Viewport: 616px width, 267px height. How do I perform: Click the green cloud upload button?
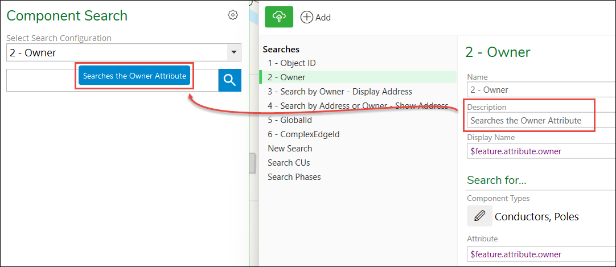(279, 17)
